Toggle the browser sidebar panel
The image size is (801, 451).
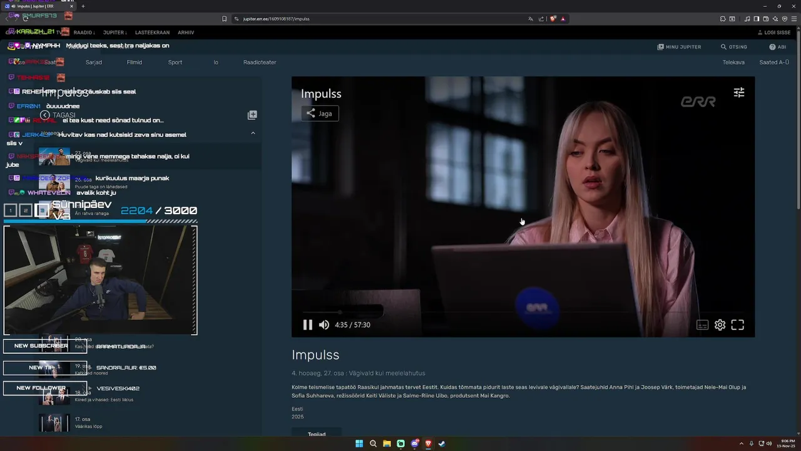pos(757,19)
